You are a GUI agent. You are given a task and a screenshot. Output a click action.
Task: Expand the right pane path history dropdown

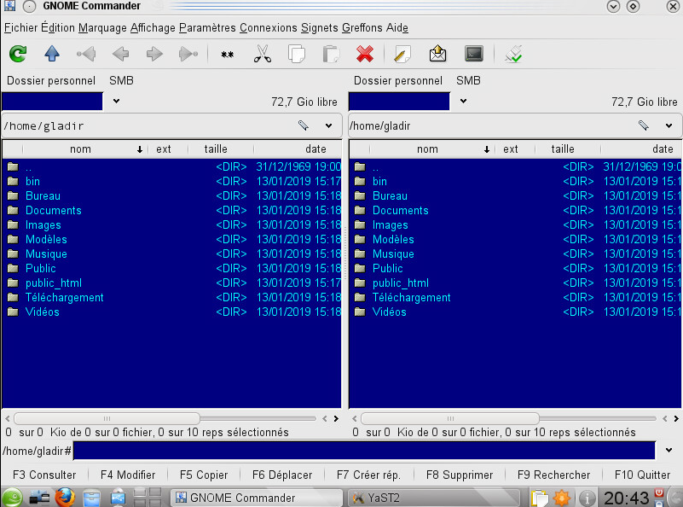coord(669,125)
